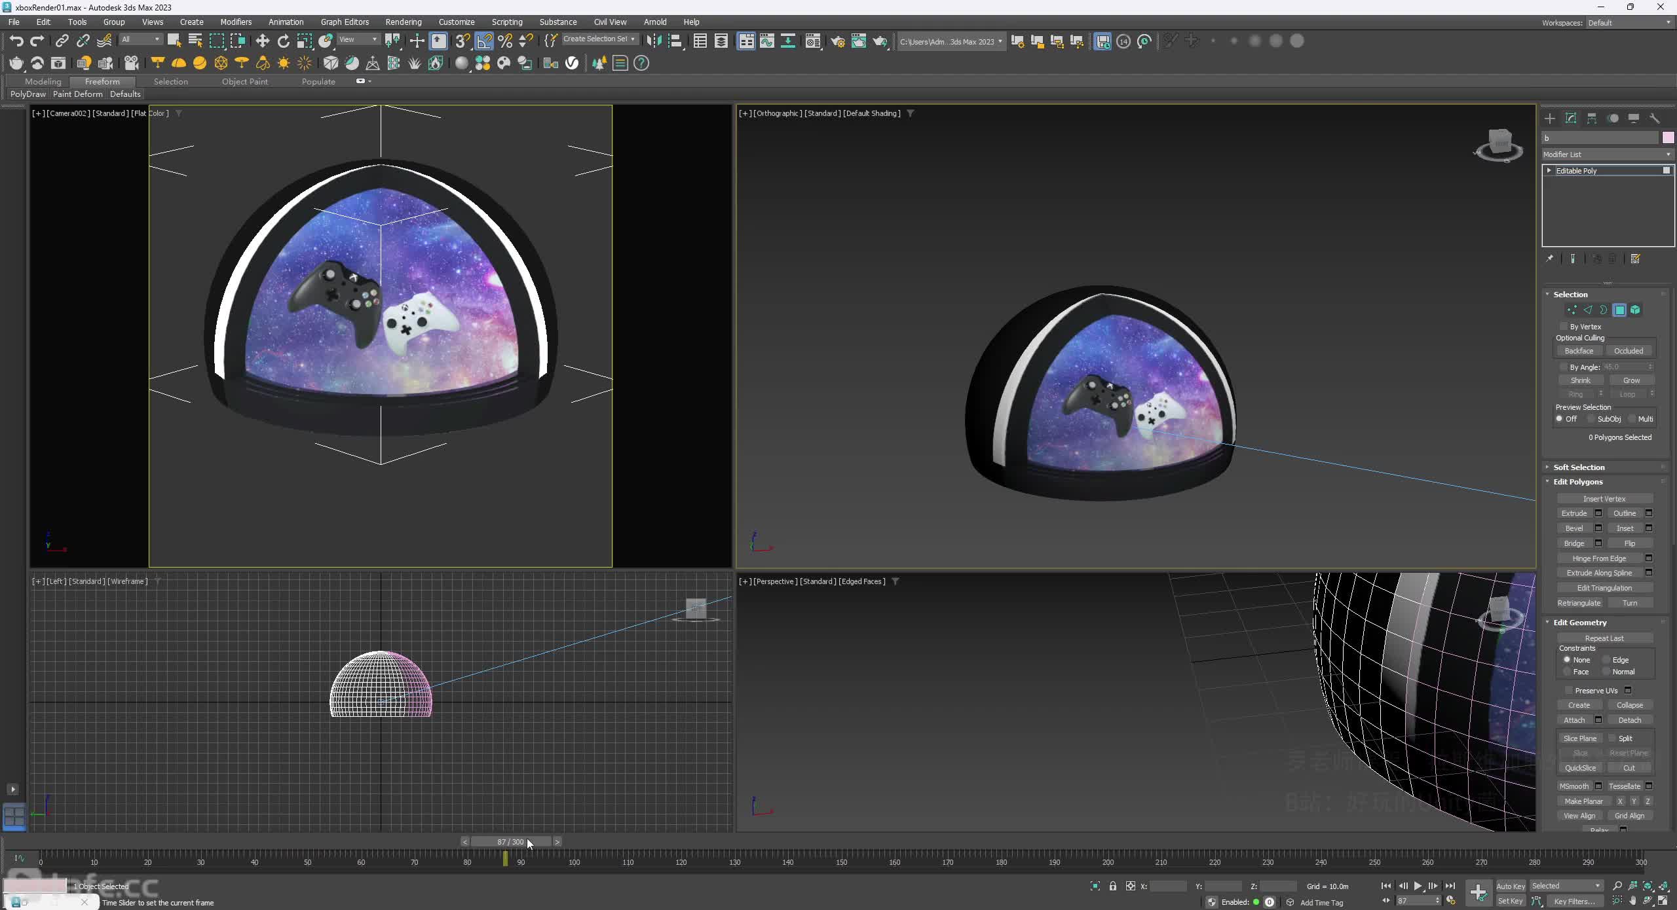Create a standard teapot primitive icon
The width and height of the screenshot is (1677, 910).
16,63
